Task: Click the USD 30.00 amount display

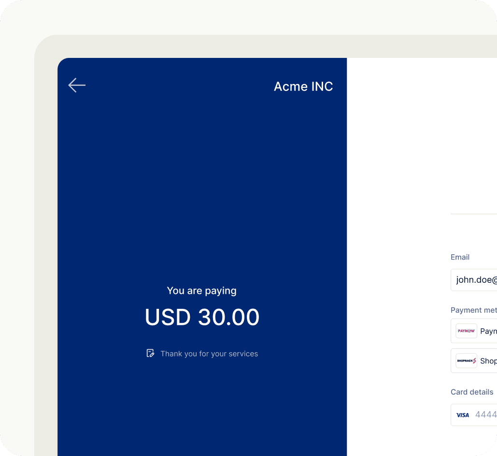Action: [x=202, y=317]
